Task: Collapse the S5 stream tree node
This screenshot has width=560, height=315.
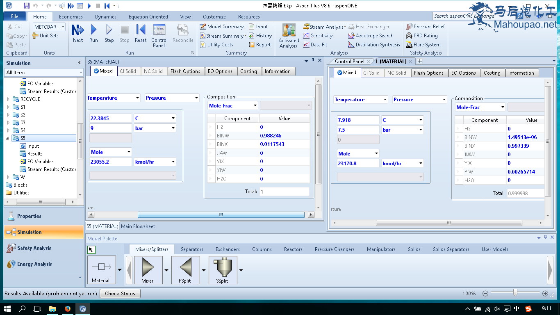Action: tap(8, 138)
